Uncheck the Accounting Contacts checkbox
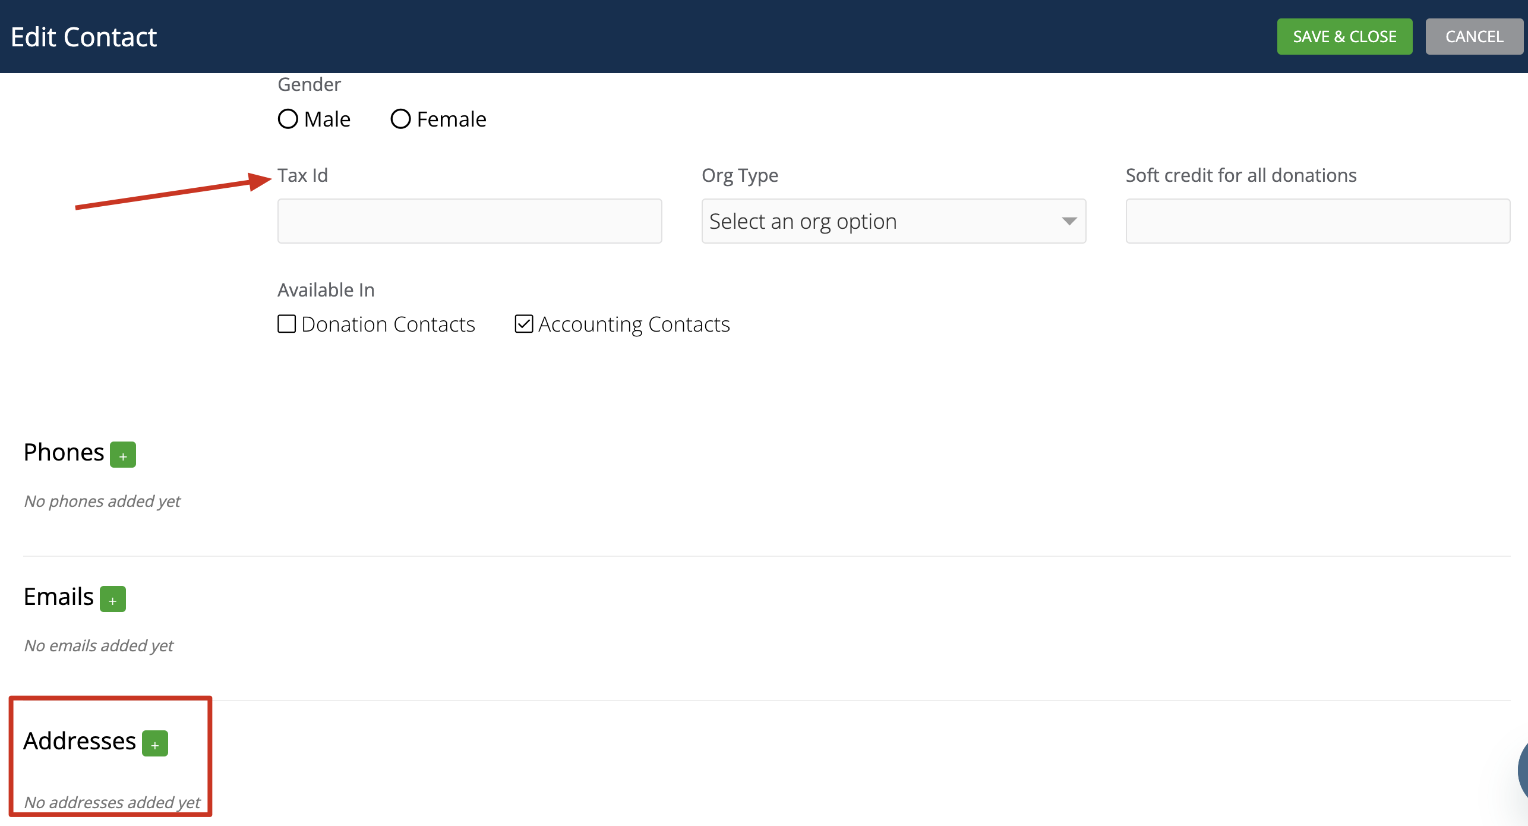The image size is (1528, 826). tap(523, 324)
